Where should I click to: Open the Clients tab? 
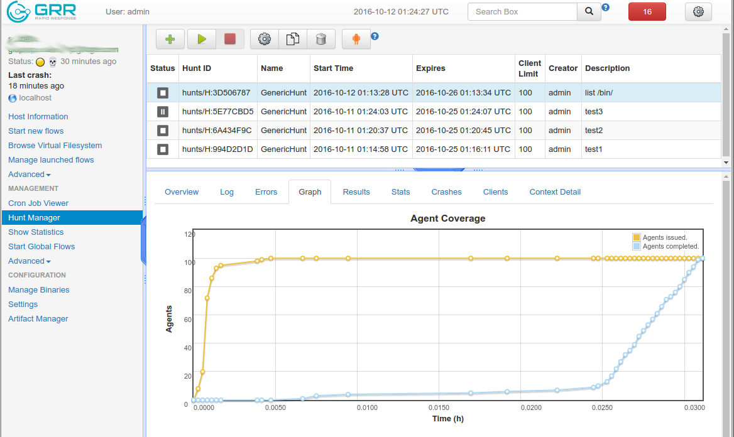[x=495, y=192]
